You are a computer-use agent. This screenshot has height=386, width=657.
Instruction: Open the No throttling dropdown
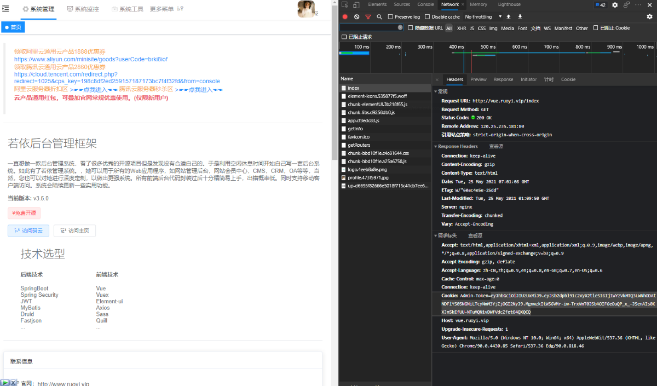(x=482, y=17)
